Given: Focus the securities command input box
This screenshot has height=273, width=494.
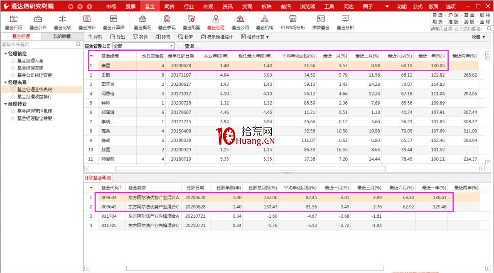Looking at the screenshot, I should coord(458,29).
